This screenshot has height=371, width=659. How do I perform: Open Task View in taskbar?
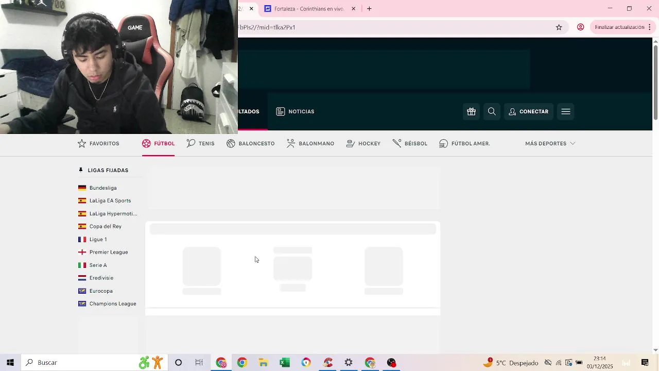[x=199, y=363]
